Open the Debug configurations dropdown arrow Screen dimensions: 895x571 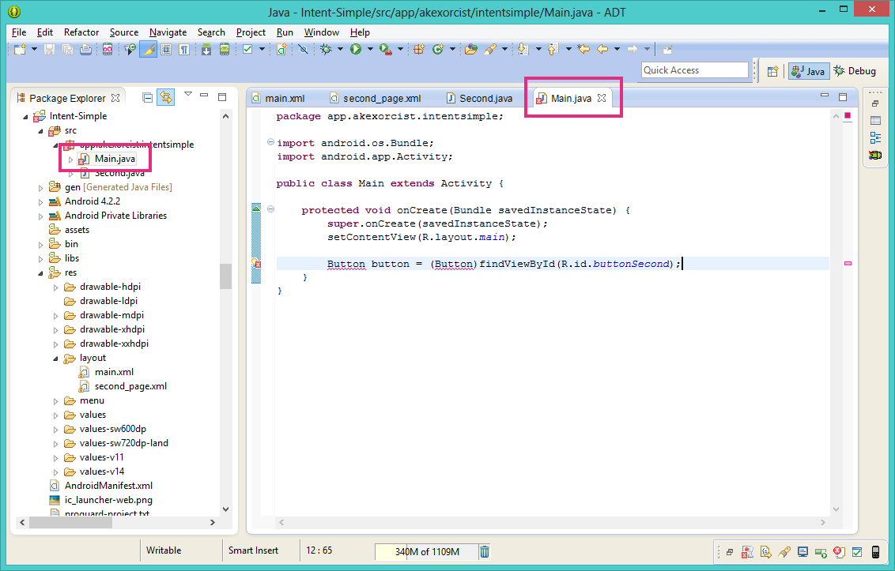340,50
